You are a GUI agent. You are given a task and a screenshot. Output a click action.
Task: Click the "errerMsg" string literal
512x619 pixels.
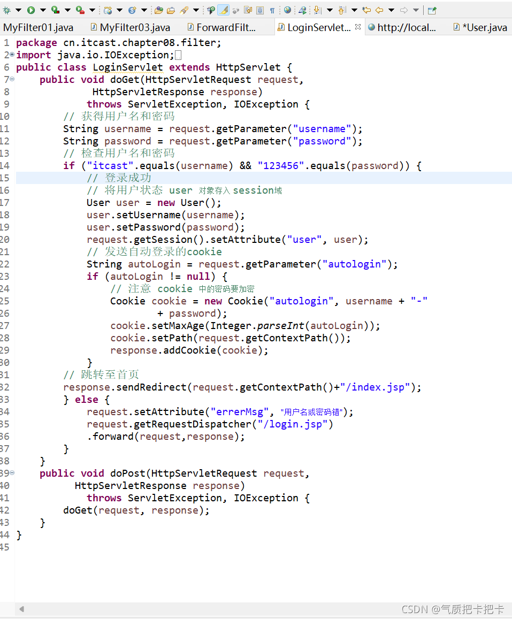(240, 412)
